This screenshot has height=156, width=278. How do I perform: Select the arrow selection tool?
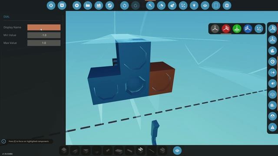pyautogui.click(x=150, y=6)
